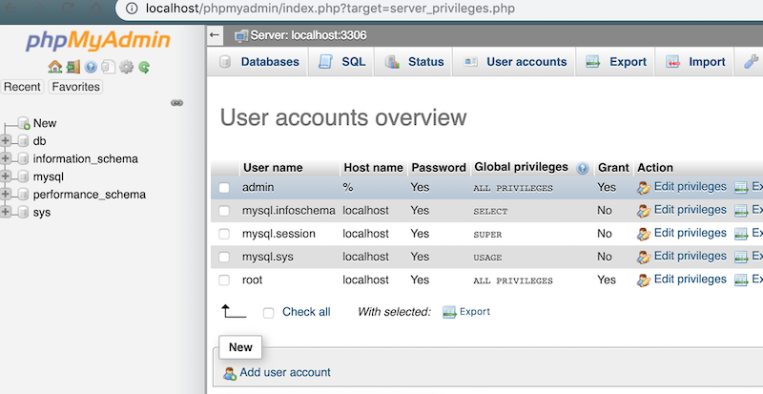Collapse navigation with left arrow button
This screenshot has height=394, width=763.
[215, 35]
